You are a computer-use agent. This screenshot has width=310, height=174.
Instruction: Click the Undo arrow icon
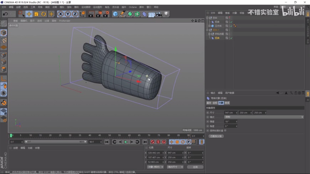pos(5,14)
